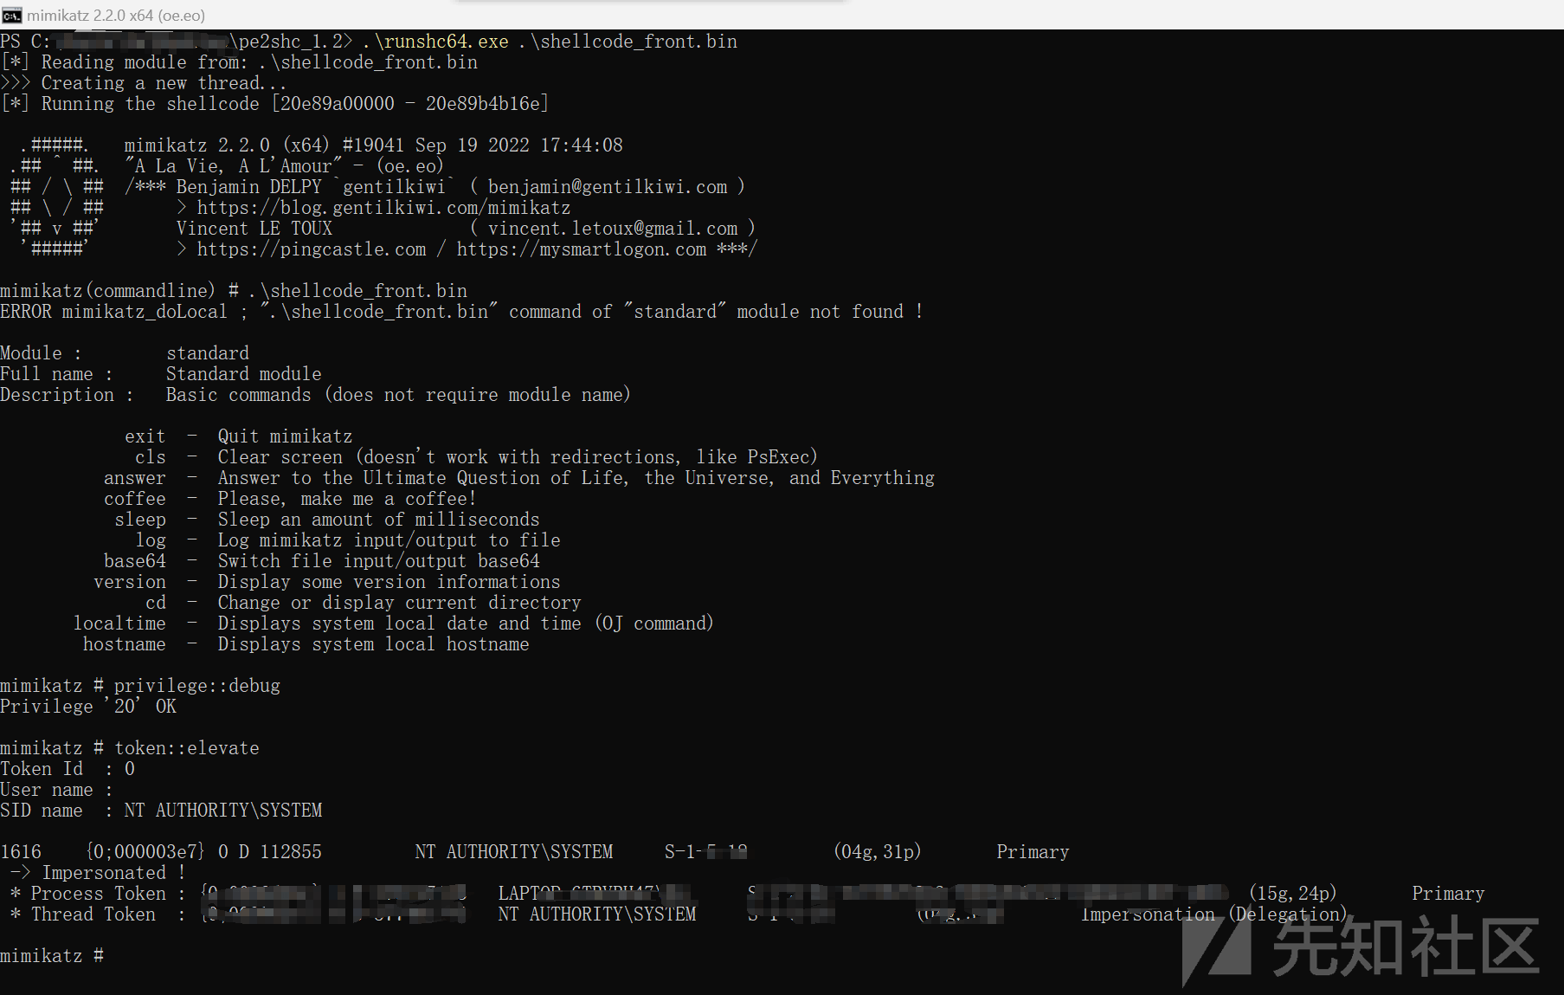The image size is (1564, 995).
Task: Click the 'A La Vie, A L'Amour' line
Action: [284, 166]
